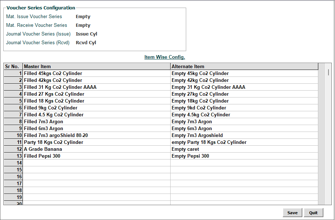Open the Item Wise Config. link
The height and width of the screenshot is (220, 335).
[164, 57]
